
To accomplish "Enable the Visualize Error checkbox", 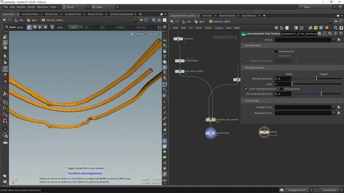I will coord(281,89).
